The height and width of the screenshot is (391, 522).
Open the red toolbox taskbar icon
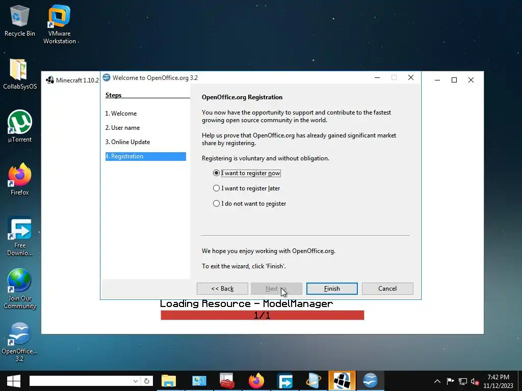(227, 381)
